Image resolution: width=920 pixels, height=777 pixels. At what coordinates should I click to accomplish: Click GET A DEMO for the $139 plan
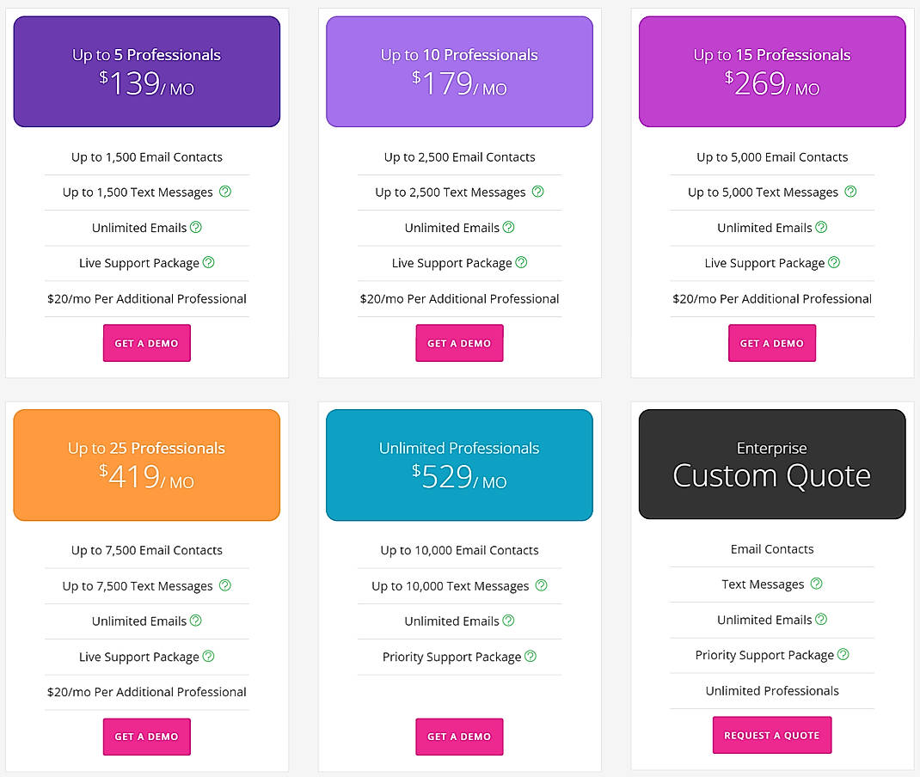point(146,343)
